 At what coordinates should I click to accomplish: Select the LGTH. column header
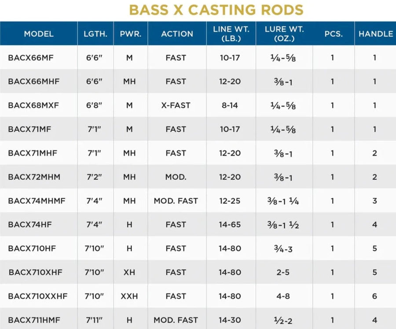[95, 34]
